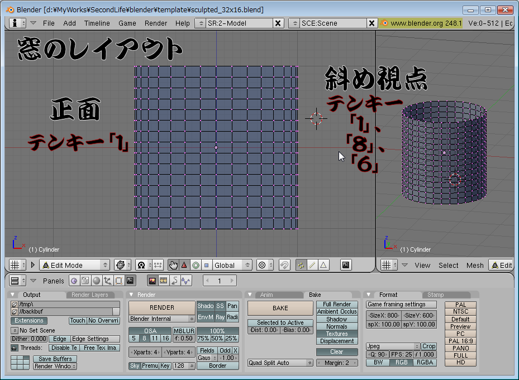The image size is (519, 380).
Task: Open the File menu
Action: click(x=49, y=23)
